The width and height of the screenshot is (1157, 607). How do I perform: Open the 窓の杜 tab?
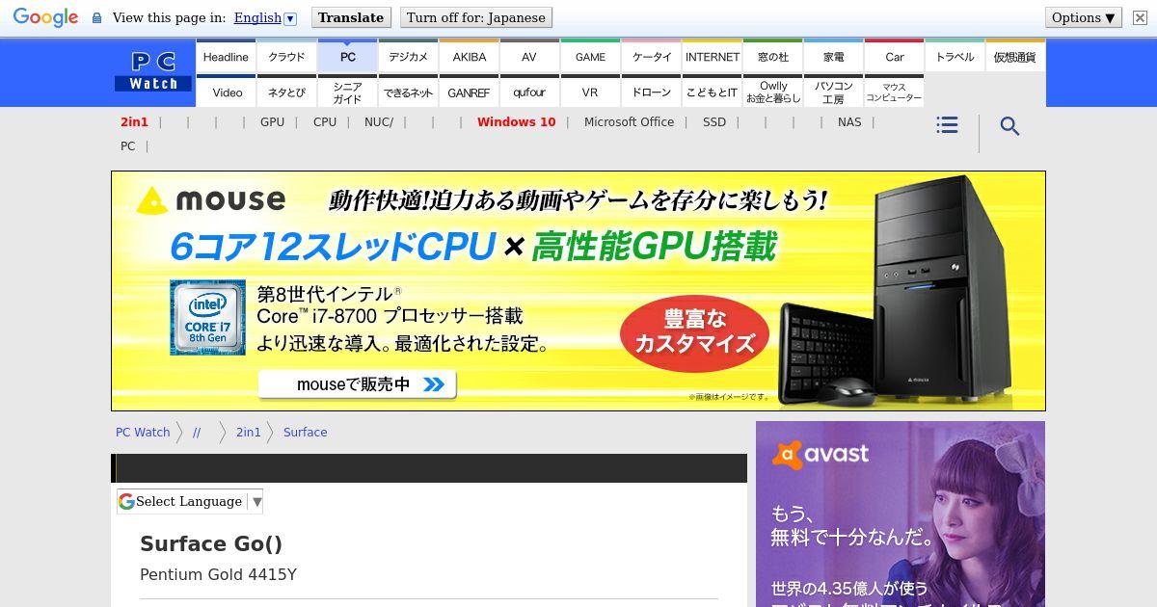tap(773, 56)
